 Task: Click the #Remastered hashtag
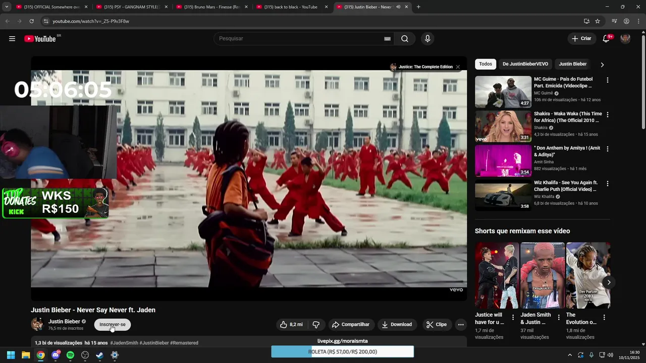184,343
